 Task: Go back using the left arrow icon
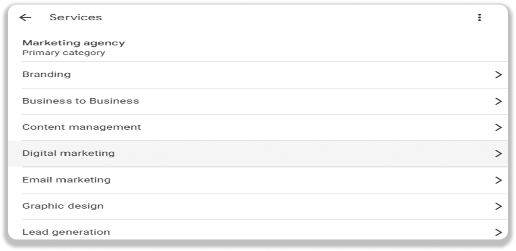[x=25, y=18]
